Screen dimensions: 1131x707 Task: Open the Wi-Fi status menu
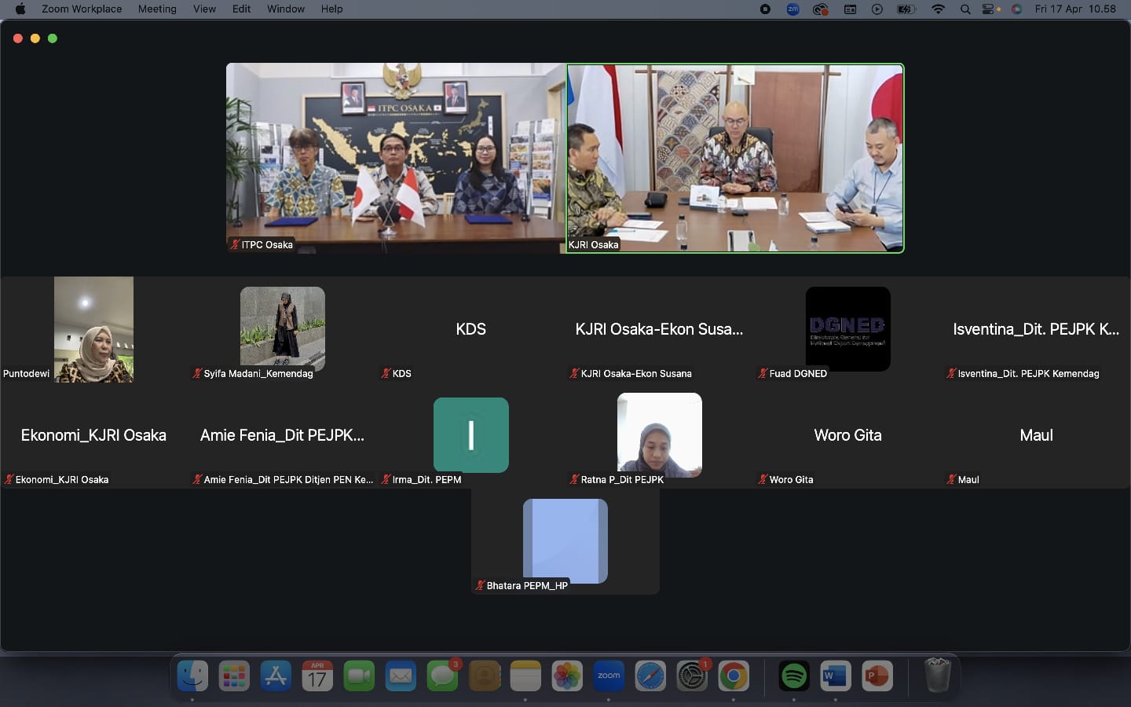[938, 9]
